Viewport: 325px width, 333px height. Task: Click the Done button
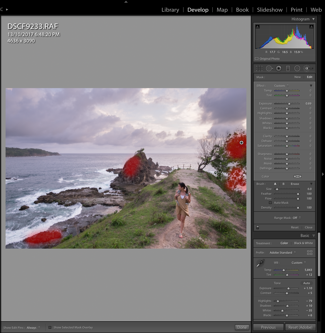pyautogui.click(x=242, y=327)
